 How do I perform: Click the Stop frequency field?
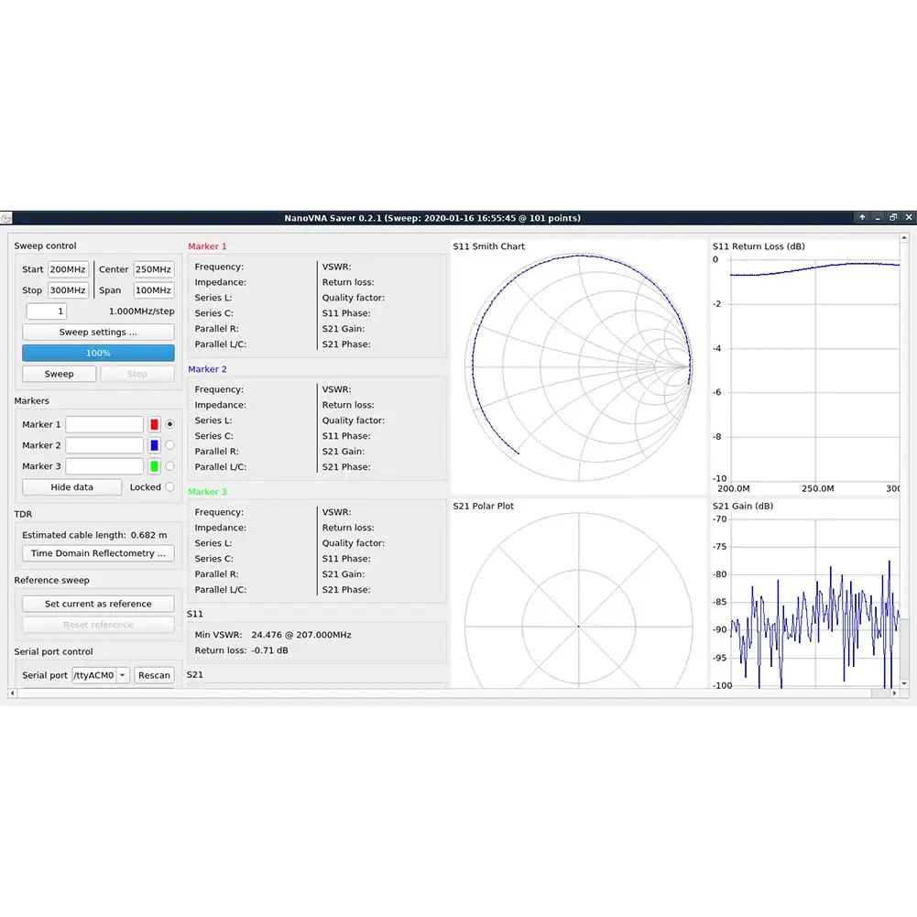pos(68,290)
